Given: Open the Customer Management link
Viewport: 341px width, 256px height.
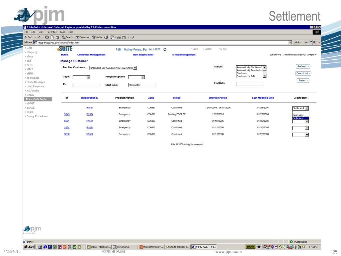Looking at the screenshot, I should point(91,55).
